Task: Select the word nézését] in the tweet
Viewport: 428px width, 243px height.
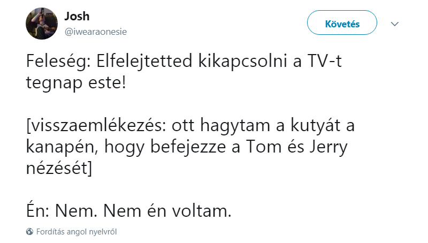Action: point(59,169)
